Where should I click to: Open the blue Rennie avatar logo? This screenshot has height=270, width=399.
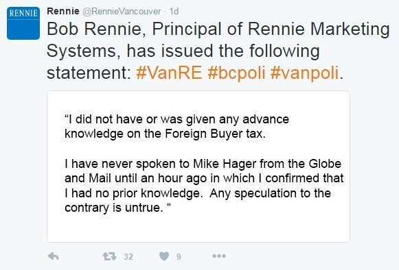tap(23, 23)
